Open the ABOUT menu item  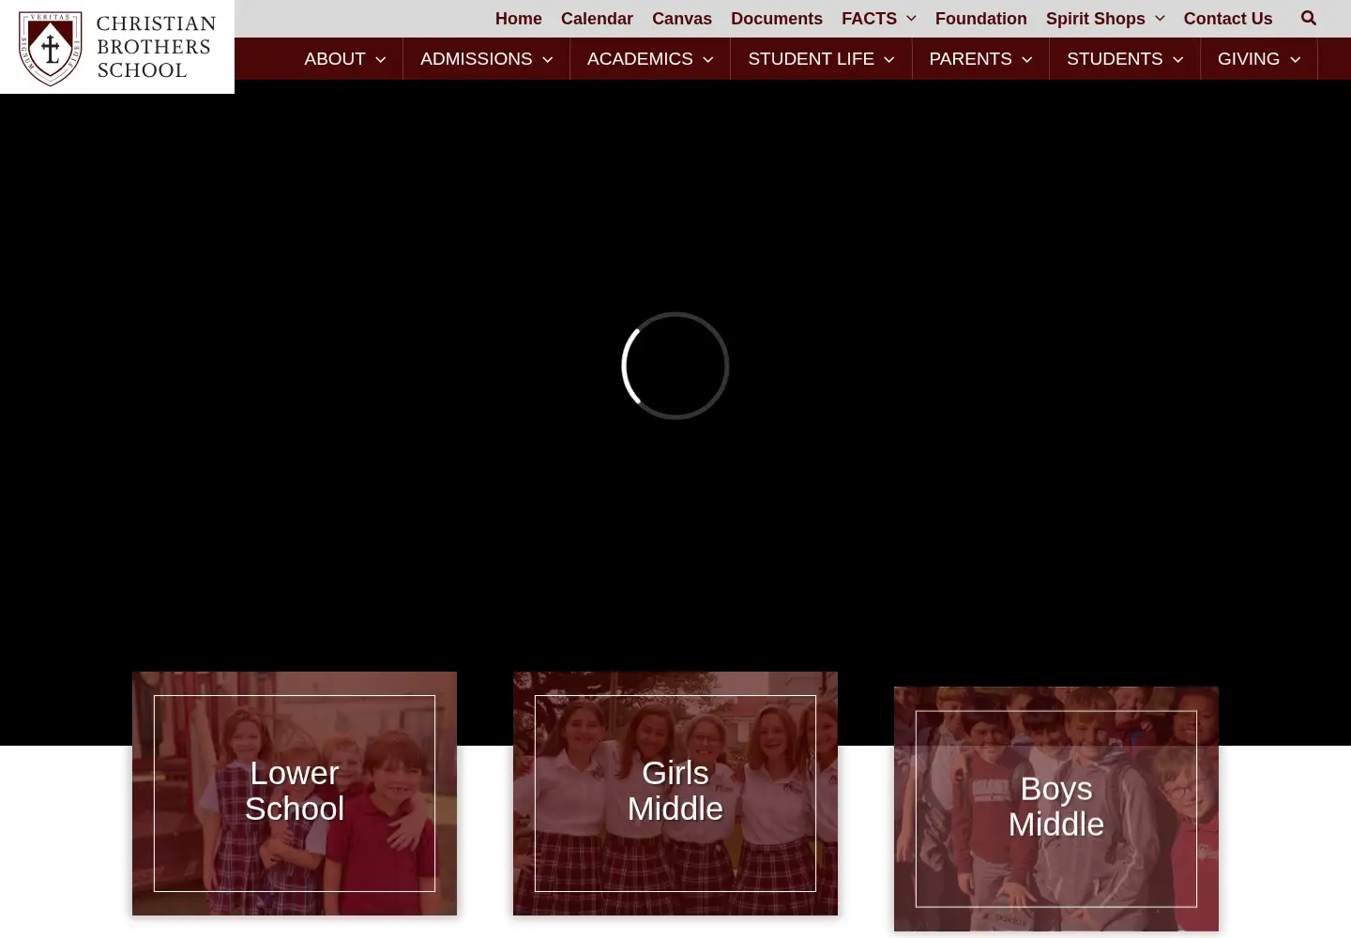point(335,59)
